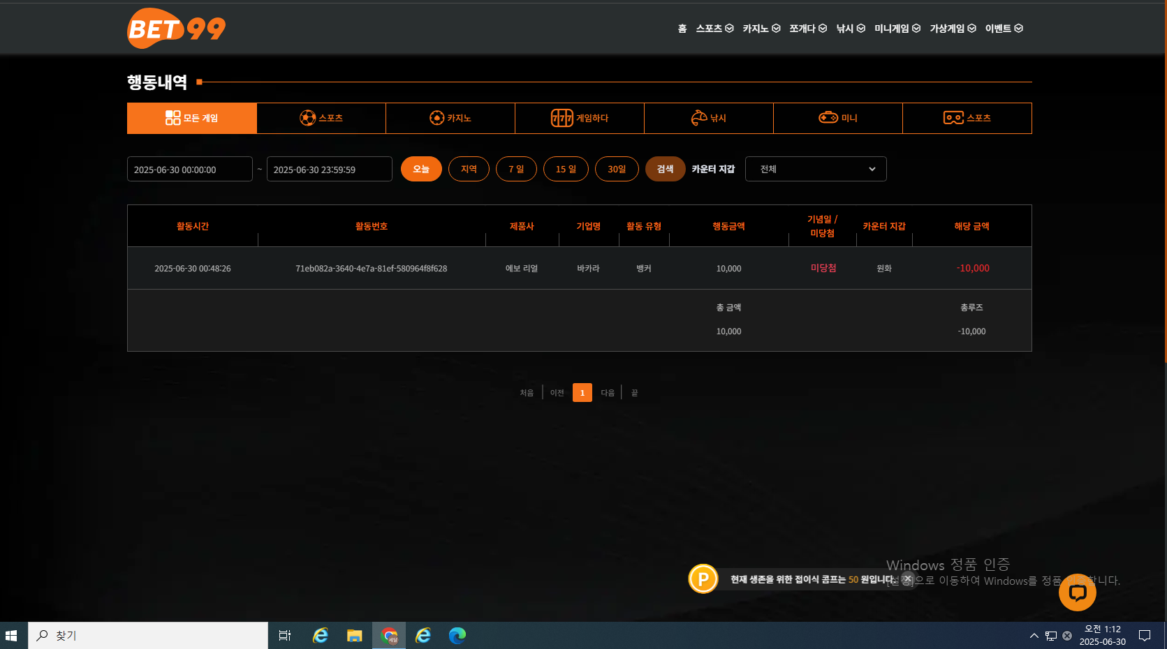This screenshot has height=649, width=1167.
Task: Go to page 1 in the pagination
Action: tap(582, 393)
